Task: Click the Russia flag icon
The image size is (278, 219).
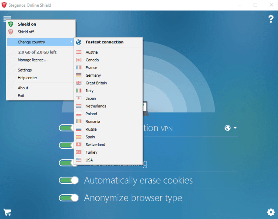Action: pos(79,129)
